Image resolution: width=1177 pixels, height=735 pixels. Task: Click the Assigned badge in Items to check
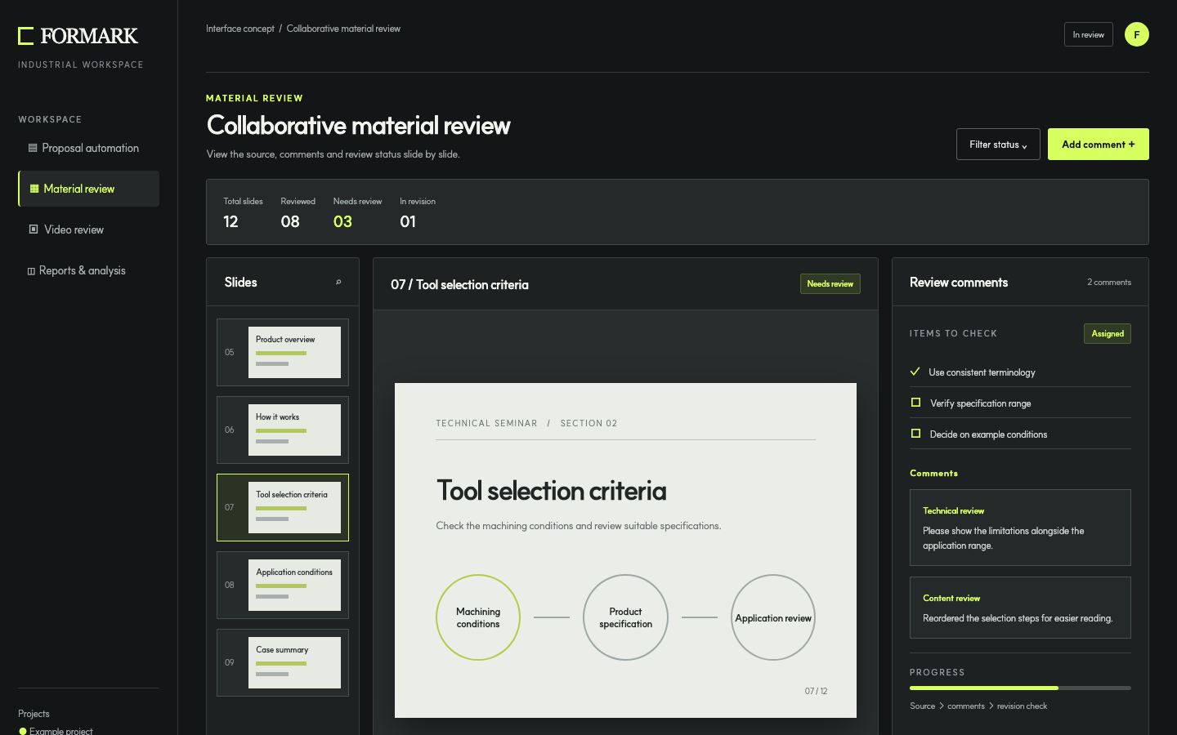tap(1107, 333)
